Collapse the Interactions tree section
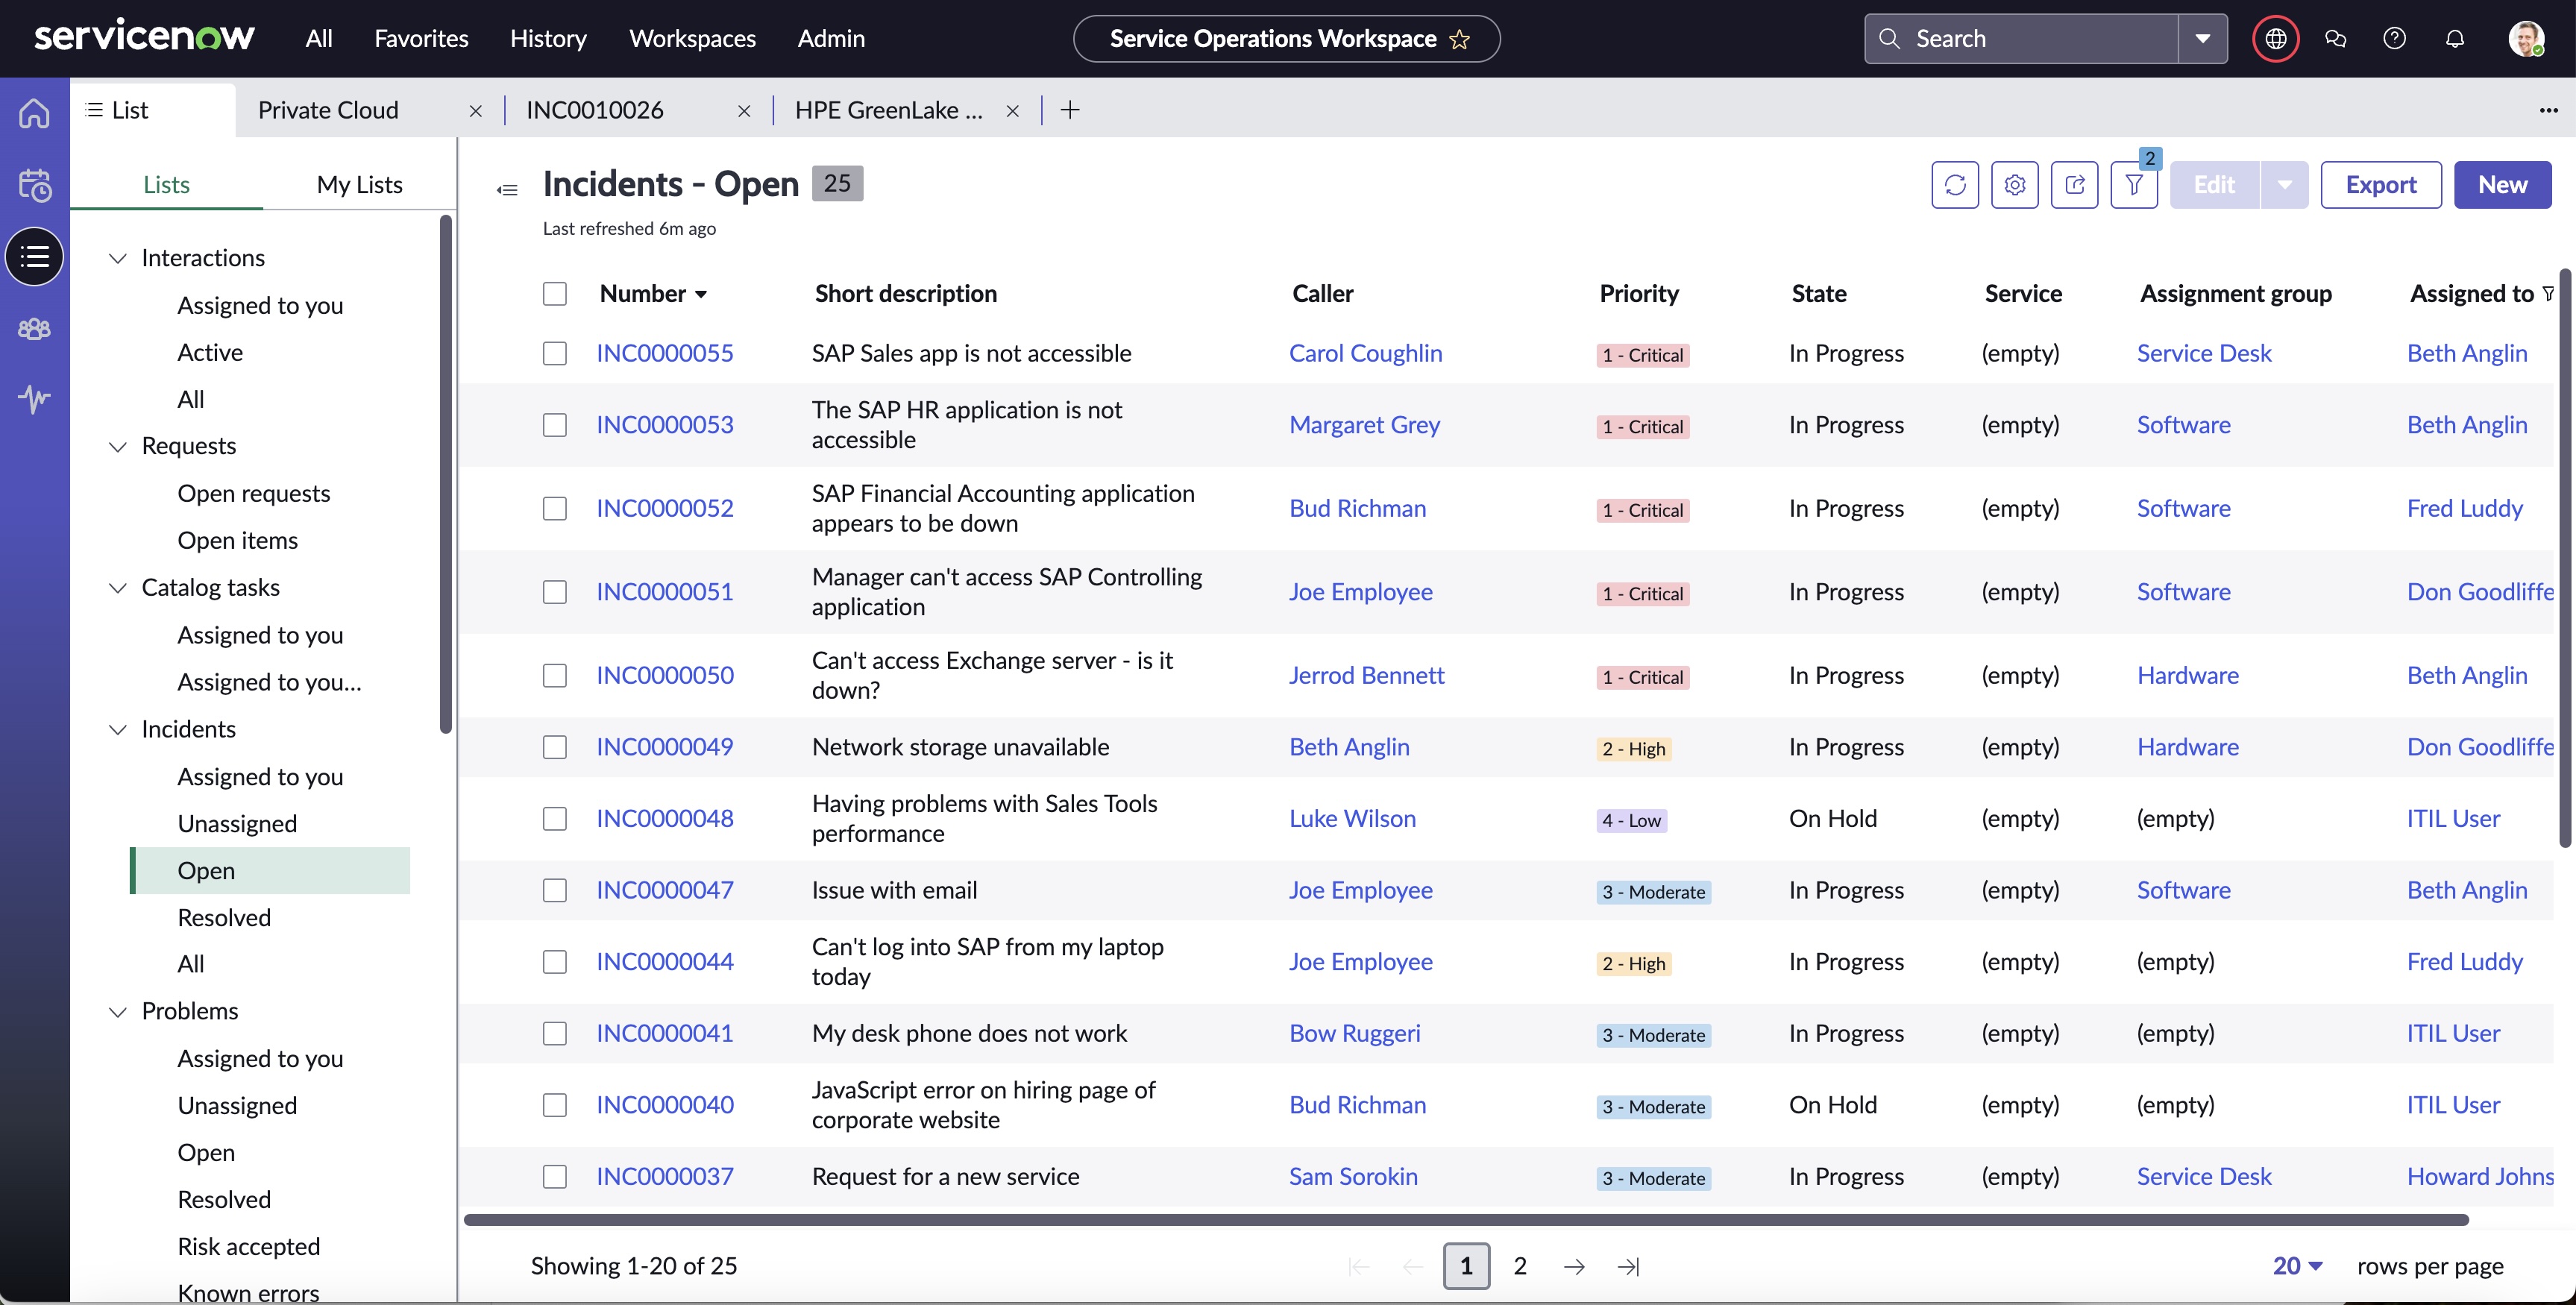Screen dimensions: 2576x1305 [118, 258]
